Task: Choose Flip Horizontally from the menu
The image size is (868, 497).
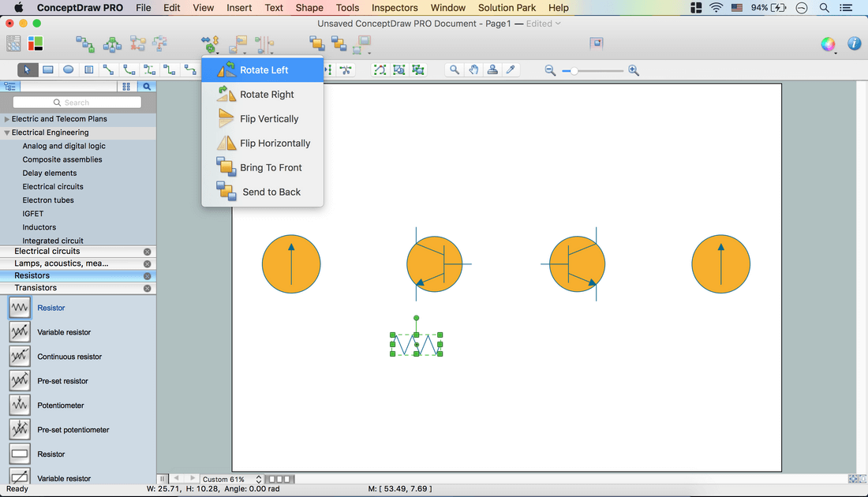Action: [x=275, y=144]
